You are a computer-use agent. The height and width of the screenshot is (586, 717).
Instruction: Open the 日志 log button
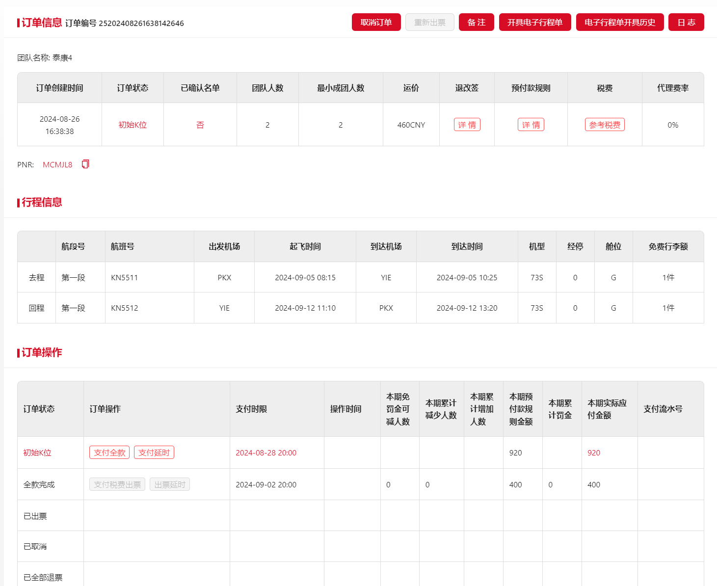(686, 22)
